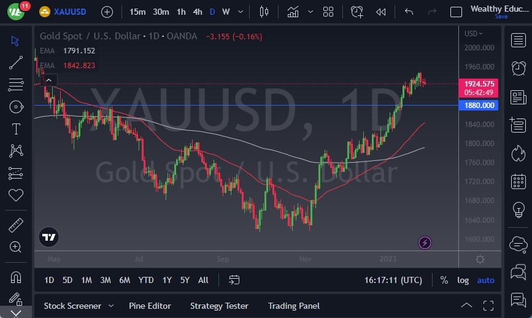This screenshot has height=318, width=532.
Task: Expand the indicators dropdown arrow
Action: pyautogui.click(x=310, y=12)
